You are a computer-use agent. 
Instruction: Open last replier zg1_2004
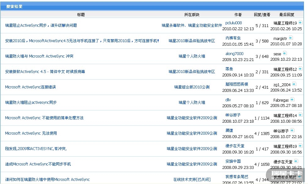[282, 85]
